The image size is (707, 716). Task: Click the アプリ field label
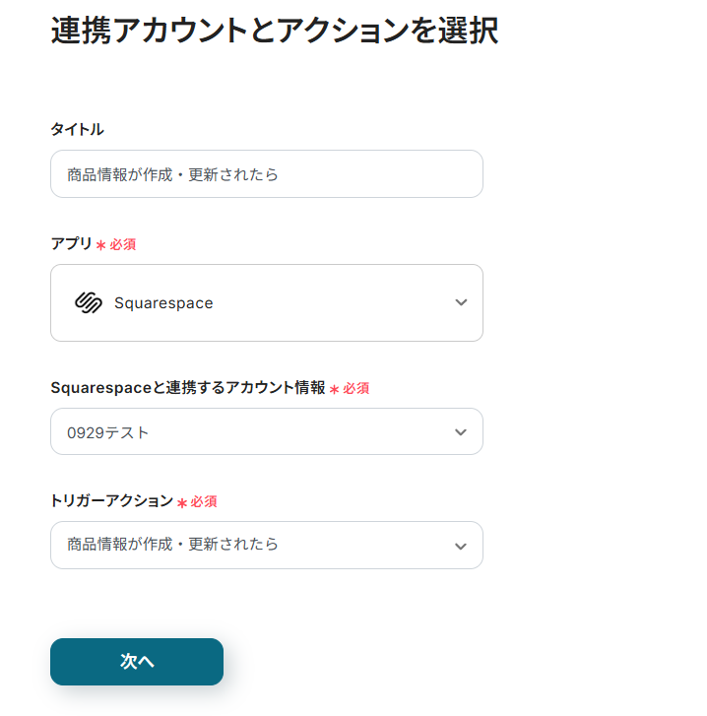[71, 244]
